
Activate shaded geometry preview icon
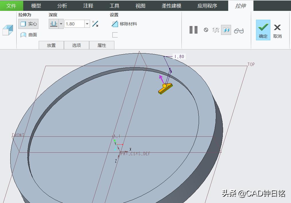[226, 30]
